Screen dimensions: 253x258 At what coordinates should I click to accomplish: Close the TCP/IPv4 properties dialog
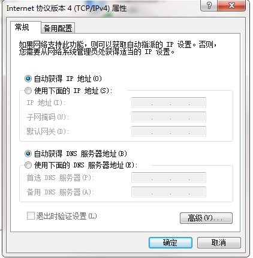(x=231, y=5)
